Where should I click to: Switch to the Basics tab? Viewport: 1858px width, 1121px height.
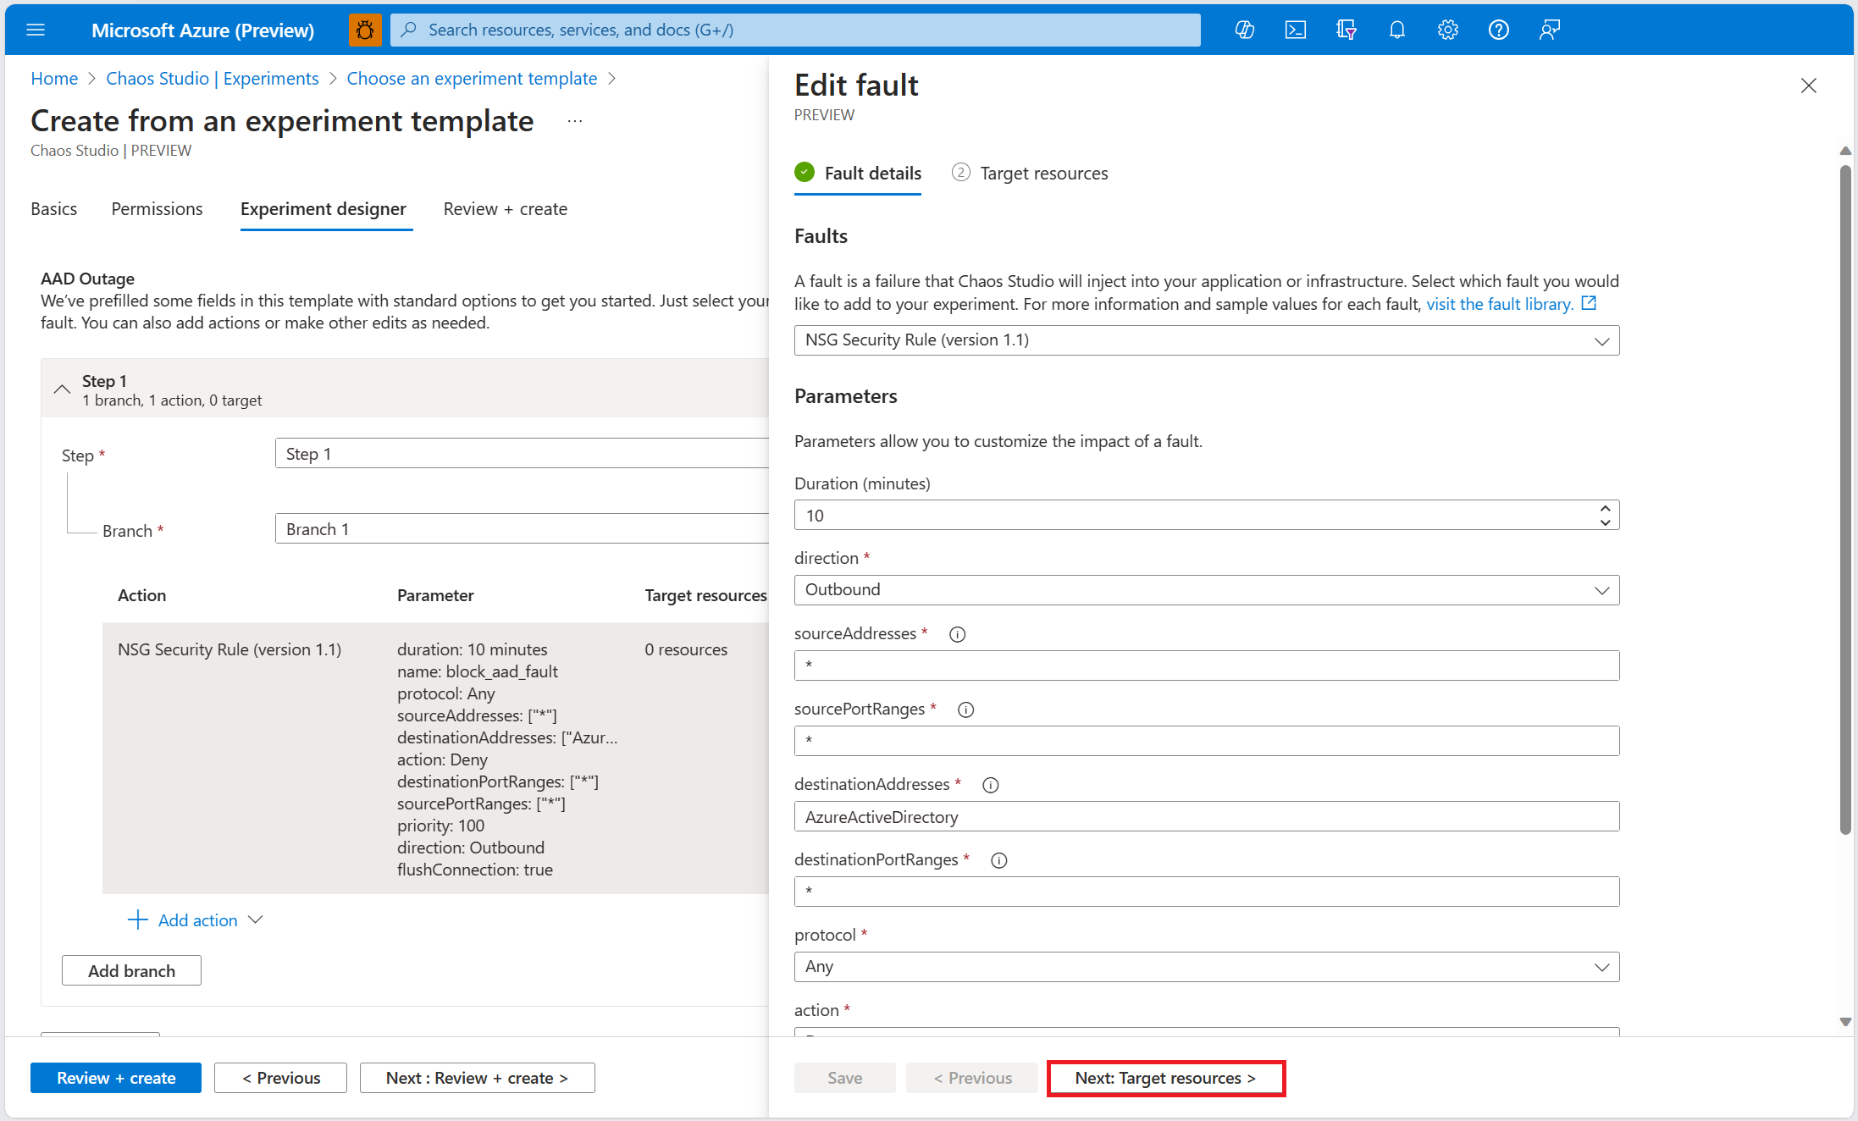tap(53, 208)
